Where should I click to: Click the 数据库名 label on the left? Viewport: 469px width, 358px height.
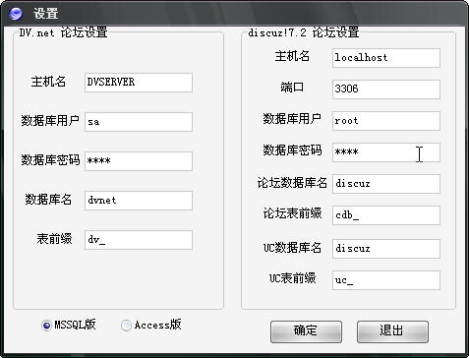point(48,200)
